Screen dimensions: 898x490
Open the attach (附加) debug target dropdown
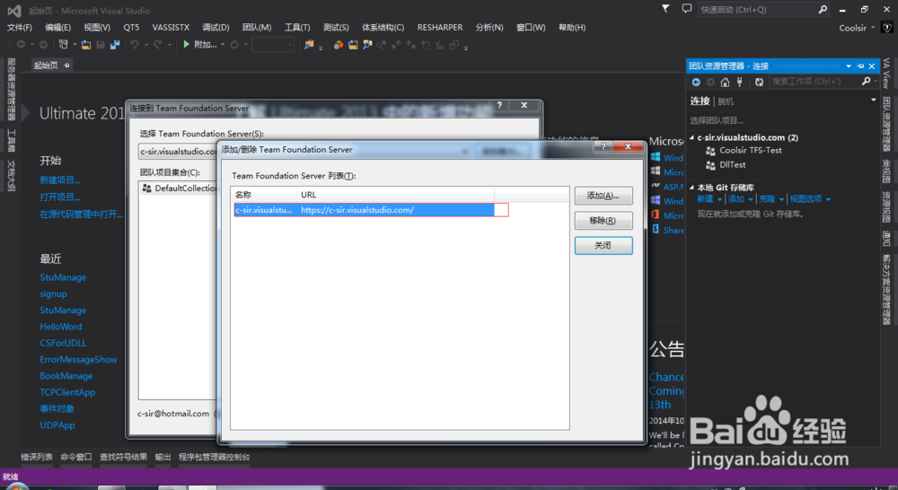pos(223,45)
